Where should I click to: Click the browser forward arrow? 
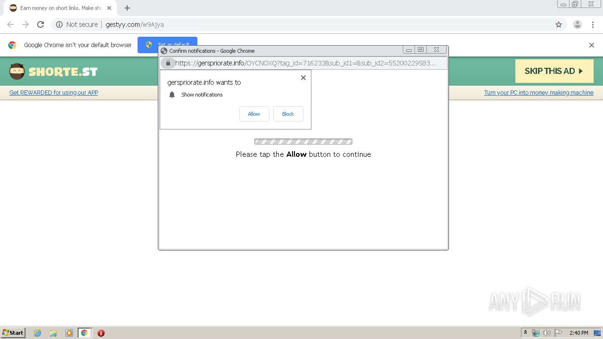(25, 24)
